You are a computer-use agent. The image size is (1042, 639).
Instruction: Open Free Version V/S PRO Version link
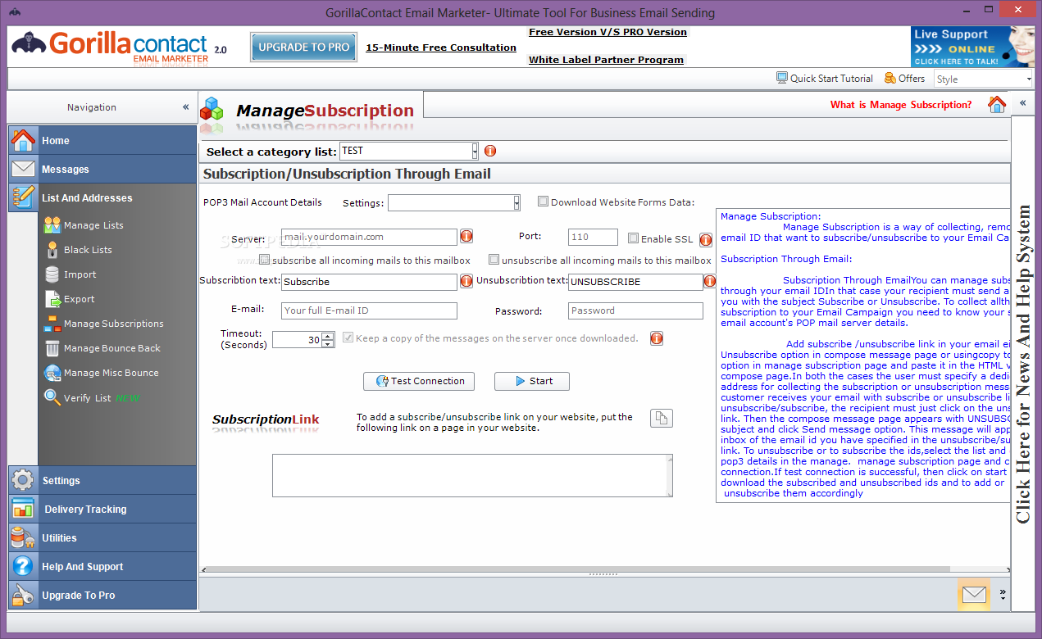pyautogui.click(x=607, y=32)
